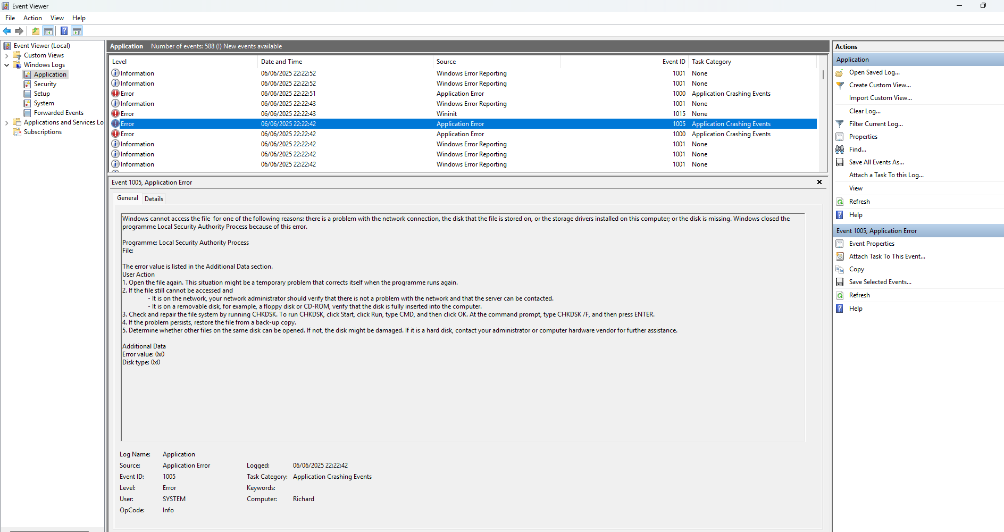
Task: Open the System log in the tree
Action: click(x=44, y=103)
